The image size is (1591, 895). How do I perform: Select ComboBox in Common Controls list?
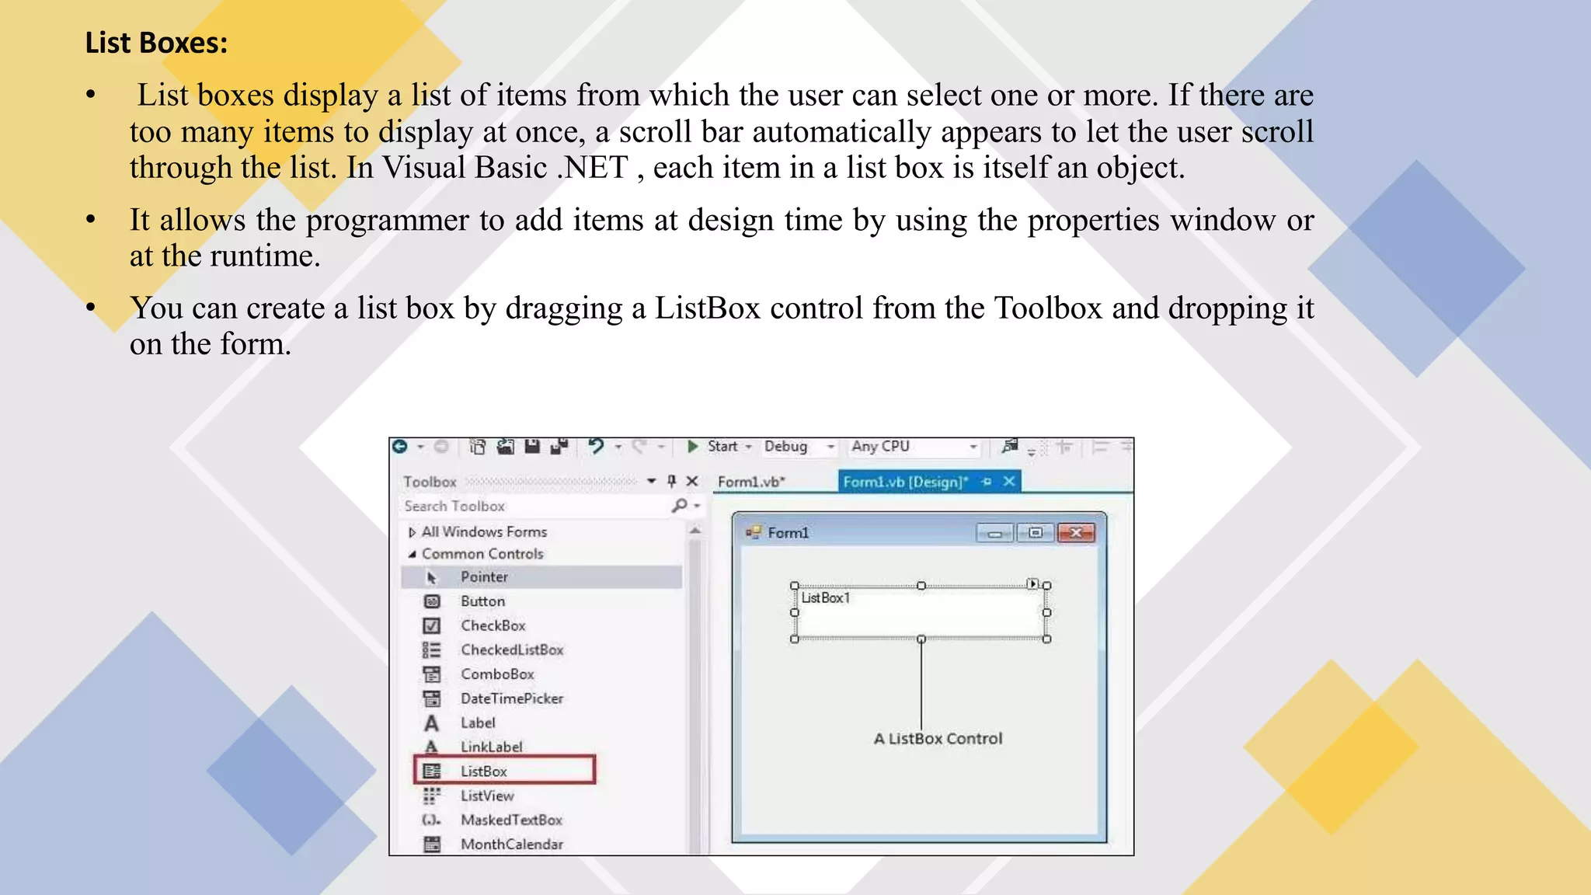click(x=497, y=674)
